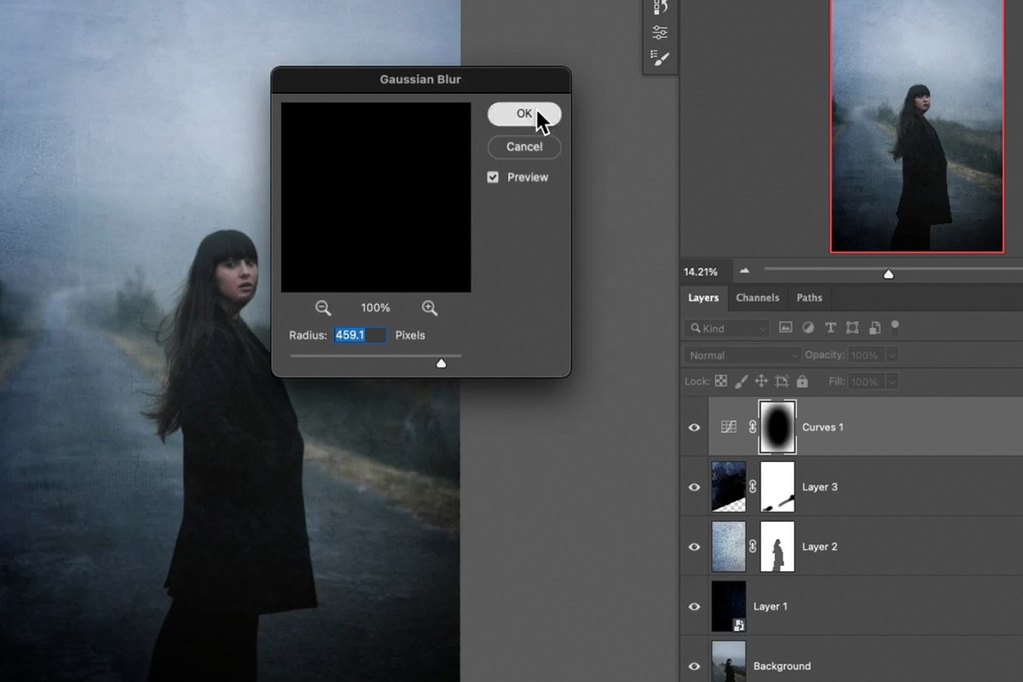The width and height of the screenshot is (1023, 682).
Task: Switch to the Paths tab
Action: coord(810,298)
